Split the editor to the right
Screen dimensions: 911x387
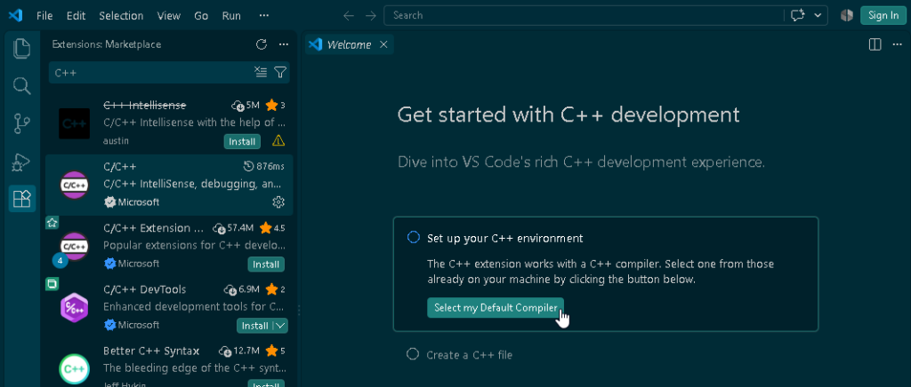[x=875, y=44]
